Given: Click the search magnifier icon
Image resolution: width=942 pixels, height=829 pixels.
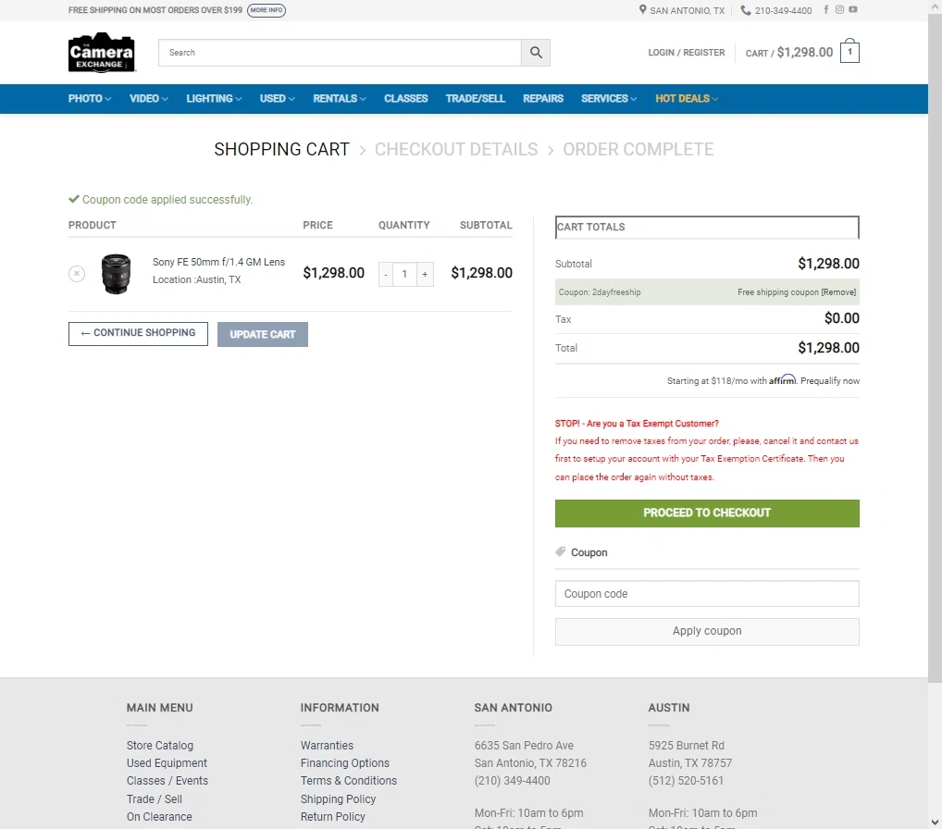Looking at the screenshot, I should (x=536, y=53).
